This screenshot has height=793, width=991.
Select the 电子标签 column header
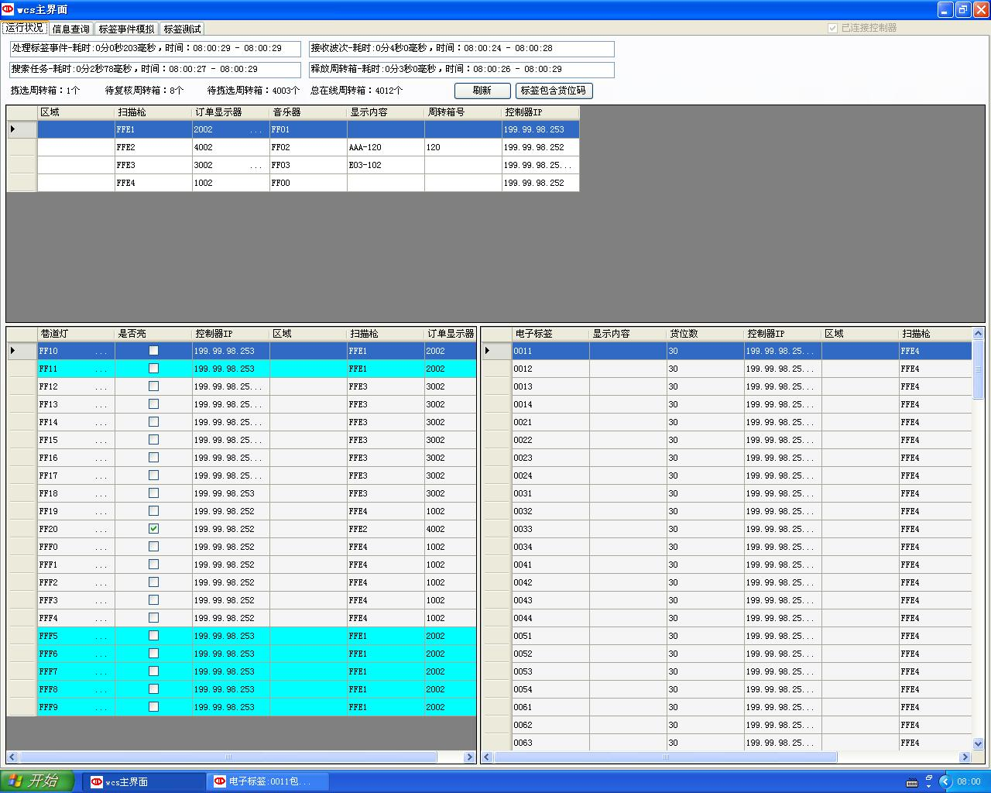(550, 334)
